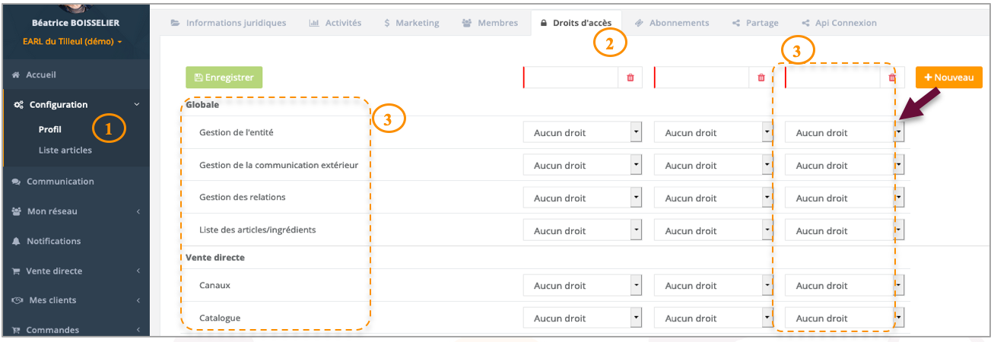Image resolution: width=994 pixels, height=342 pixels.
Task: Click the green Enregistrer button
Action: pyautogui.click(x=224, y=78)
